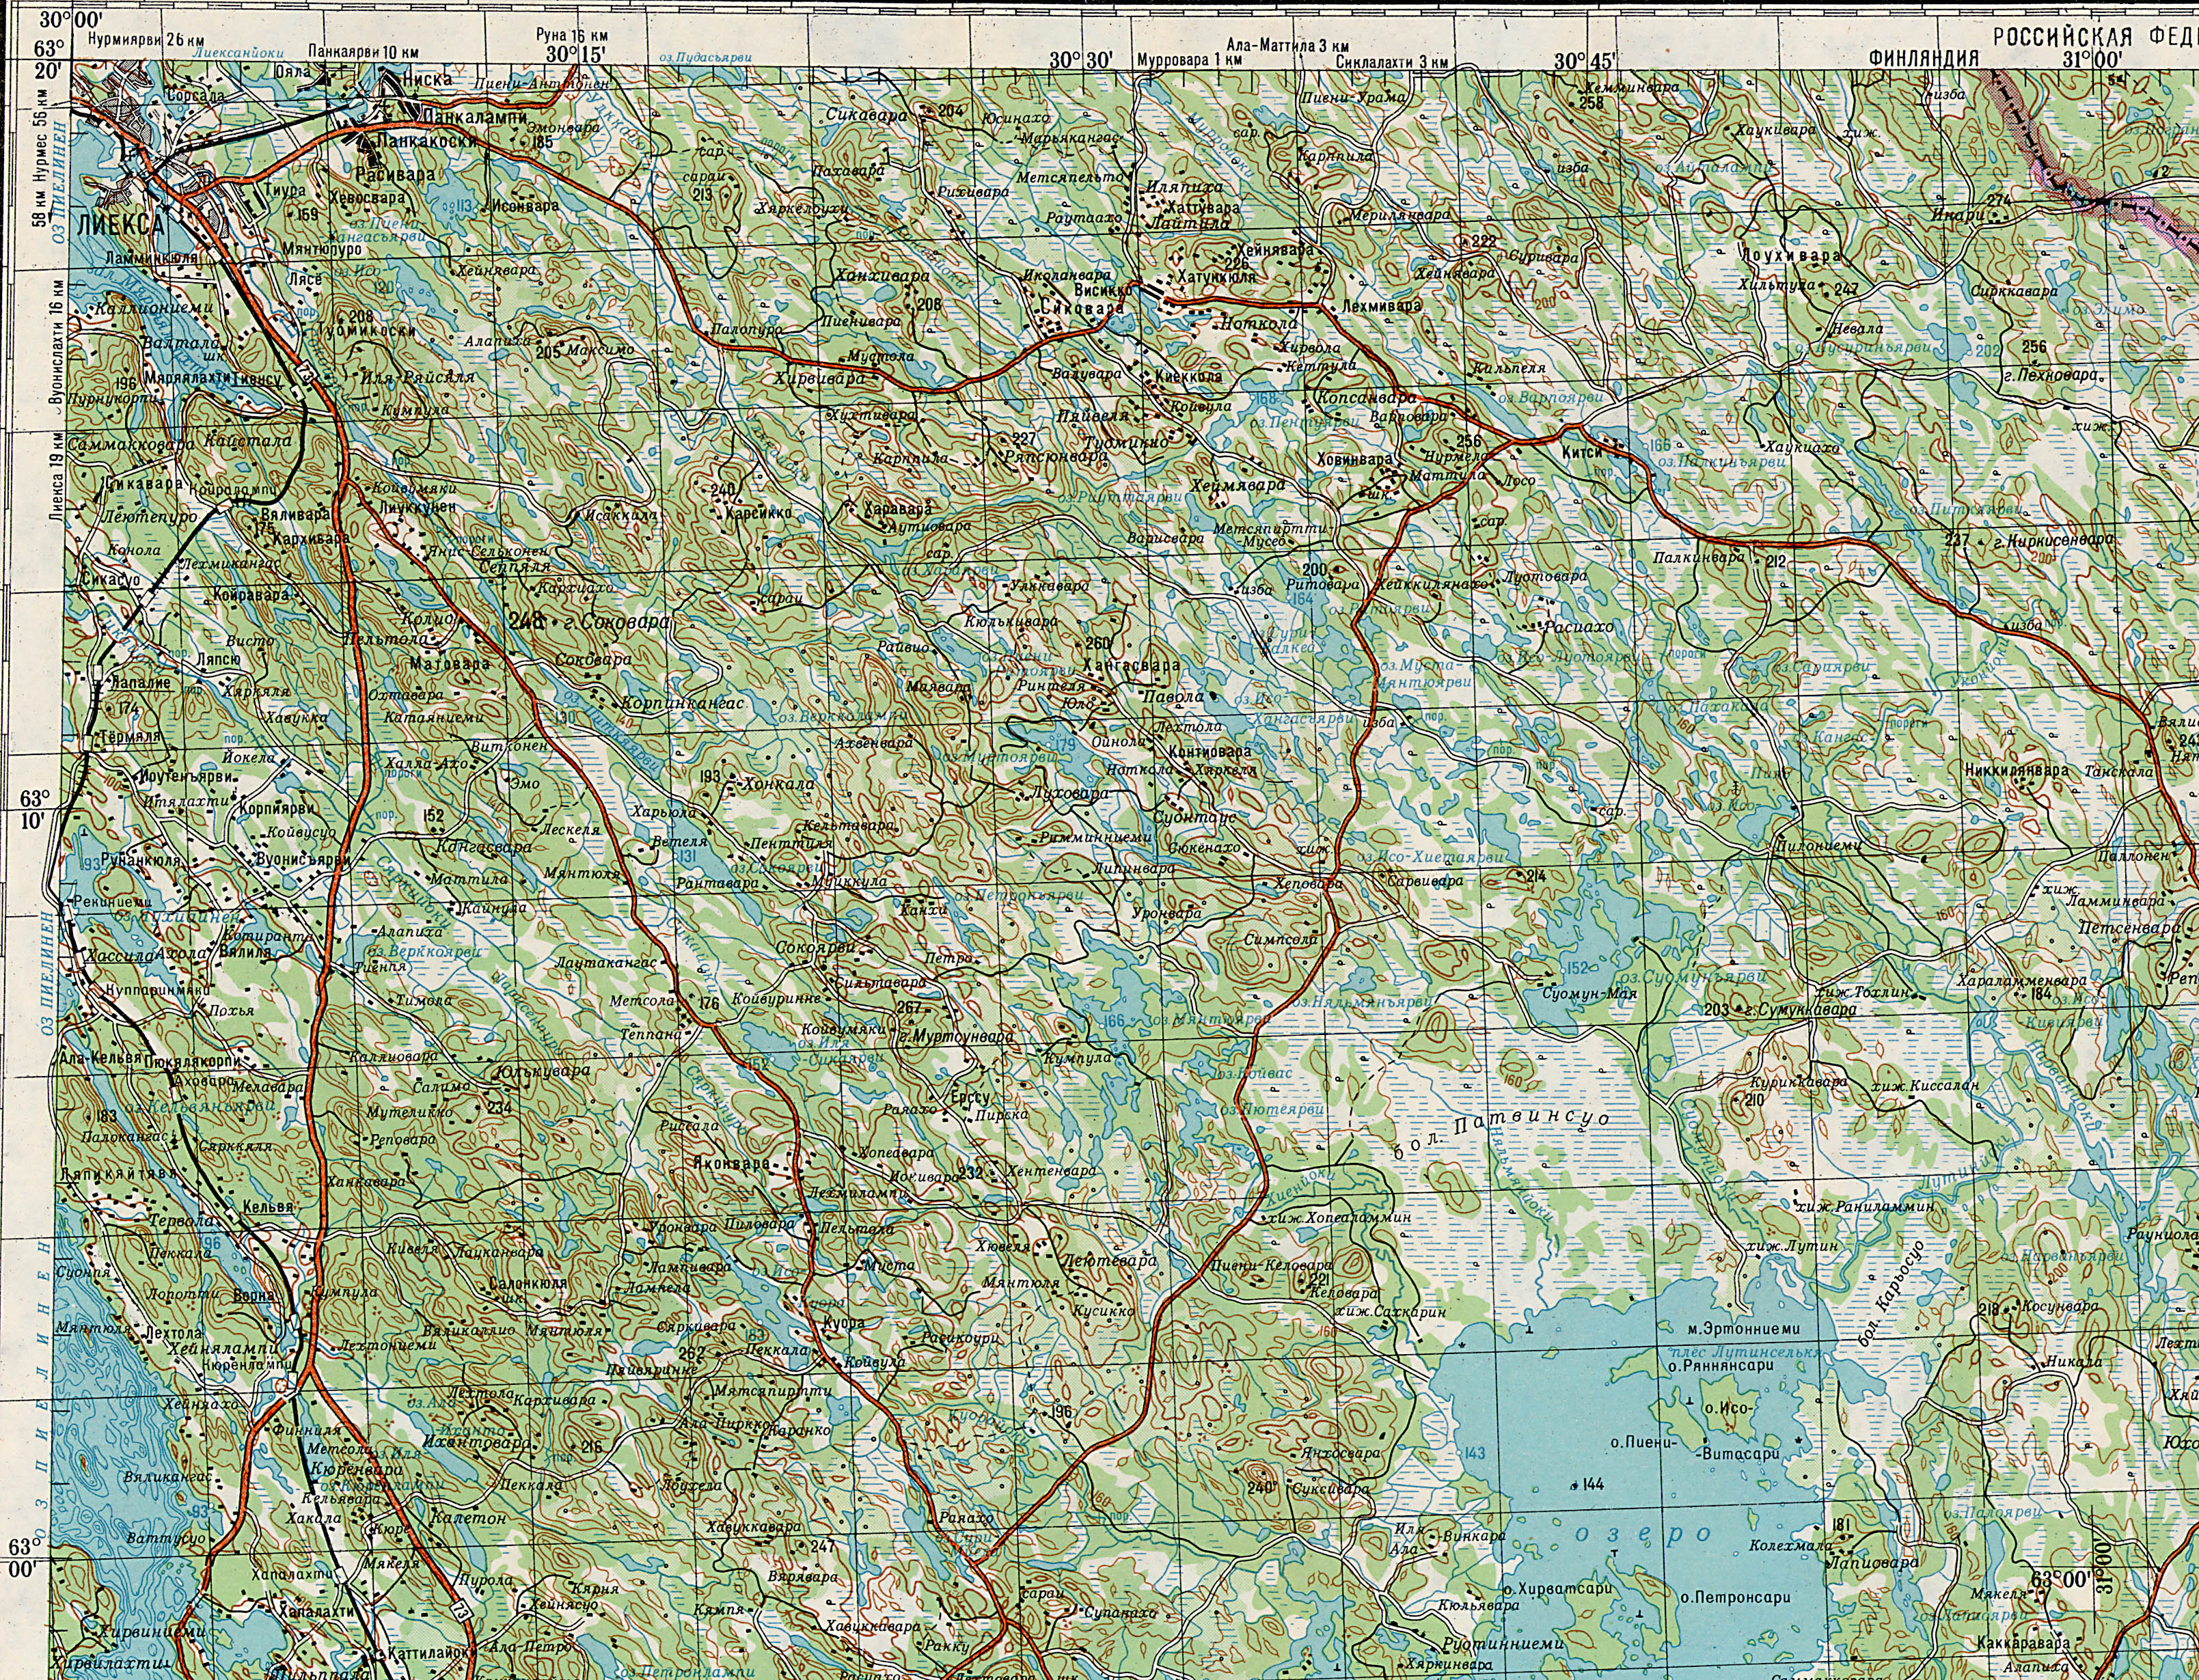Select the "Хирвивара" label
Screen dimensions: 2199x1680
coord(819,380)
